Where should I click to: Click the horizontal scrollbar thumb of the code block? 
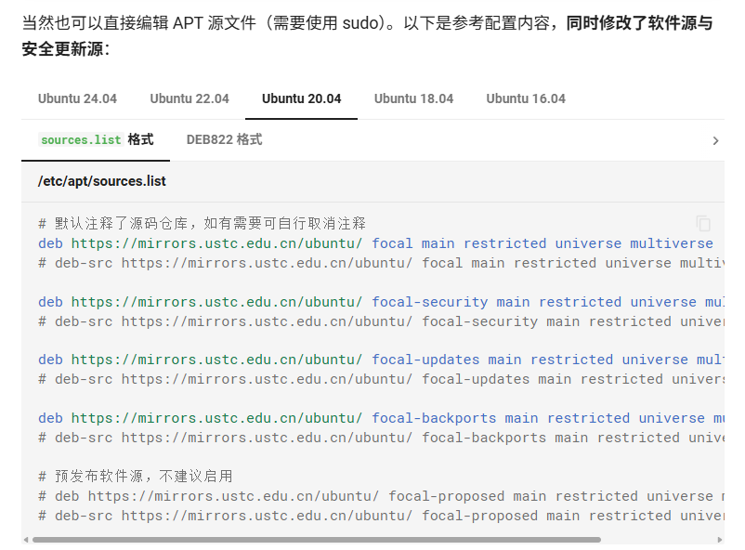point(317,540)
